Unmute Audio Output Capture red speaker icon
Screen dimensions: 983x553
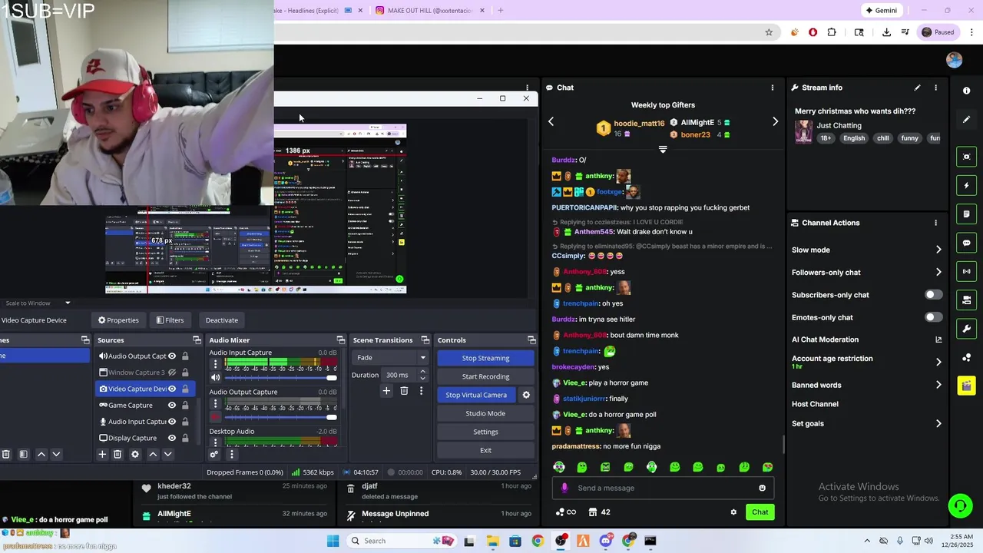pyautogui.click(x=216, y=416)
